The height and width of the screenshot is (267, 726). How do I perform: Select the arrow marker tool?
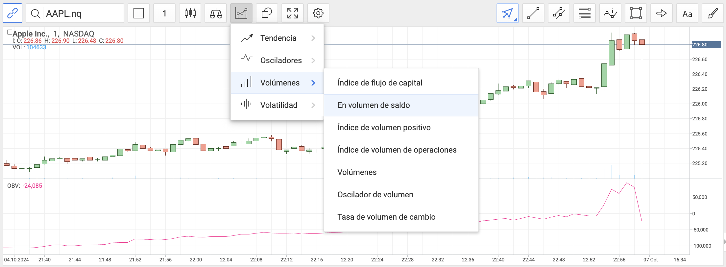(662, 13)
